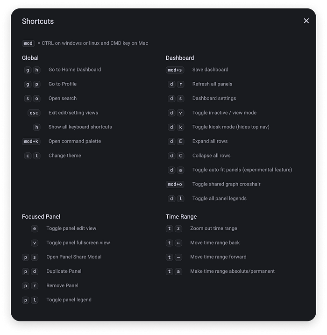Image resolution: width=327 pixels, height=335 pixels.
Task: Click 'Toggle kiosk mode (hides top nav)' text
Action: pyautogui.click(x=231, y=127)
